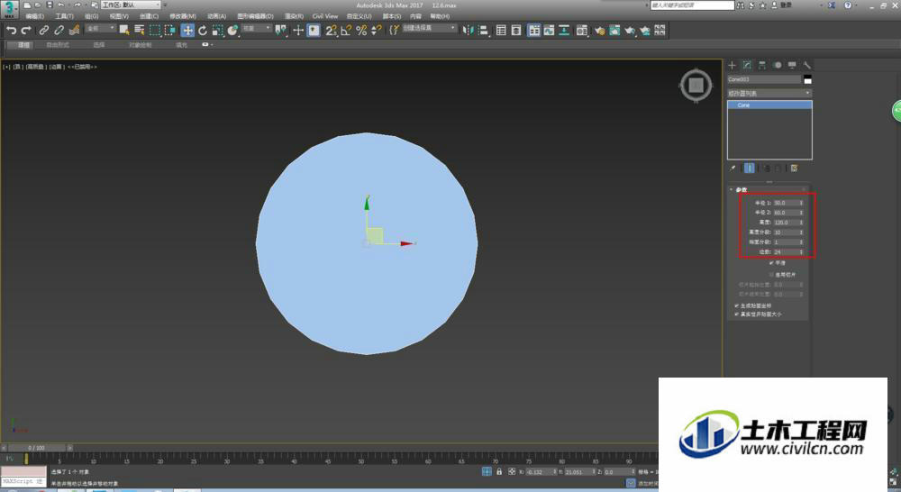Choose the Rectangular Selection Region icon
This screenshot has height=492, width=901.
(155, 31)
